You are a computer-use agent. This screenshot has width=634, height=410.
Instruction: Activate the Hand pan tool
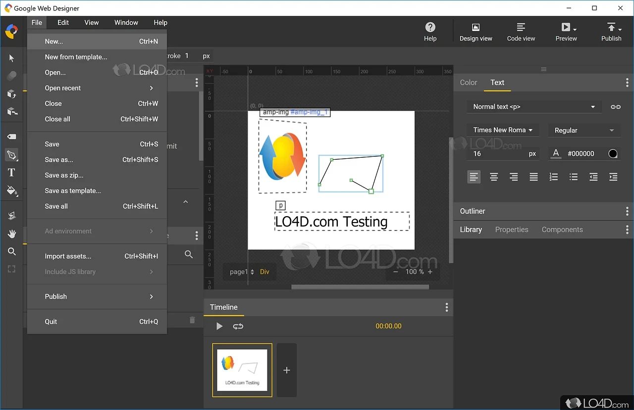click(11, 233)
